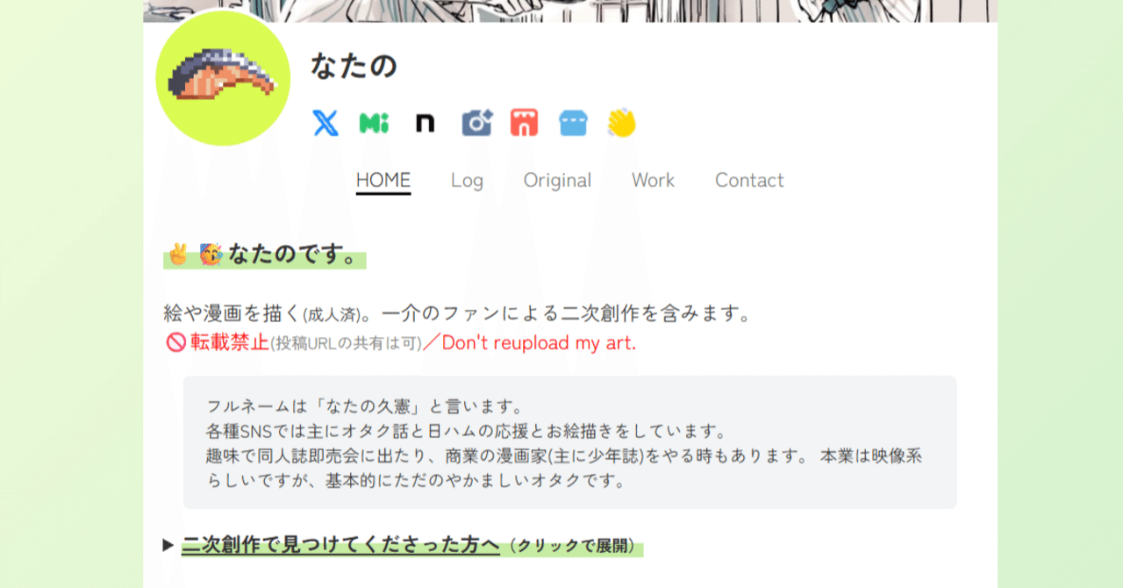The image size is (1123, 588).
Task: Open the Work tab
Action: point(653,180)
